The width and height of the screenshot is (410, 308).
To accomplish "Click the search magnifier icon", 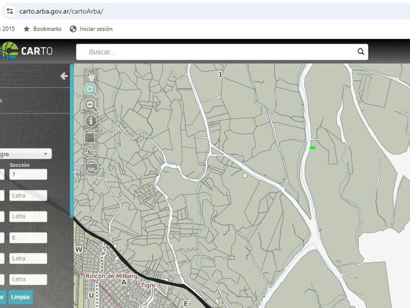I will click(x=361, y=52).
